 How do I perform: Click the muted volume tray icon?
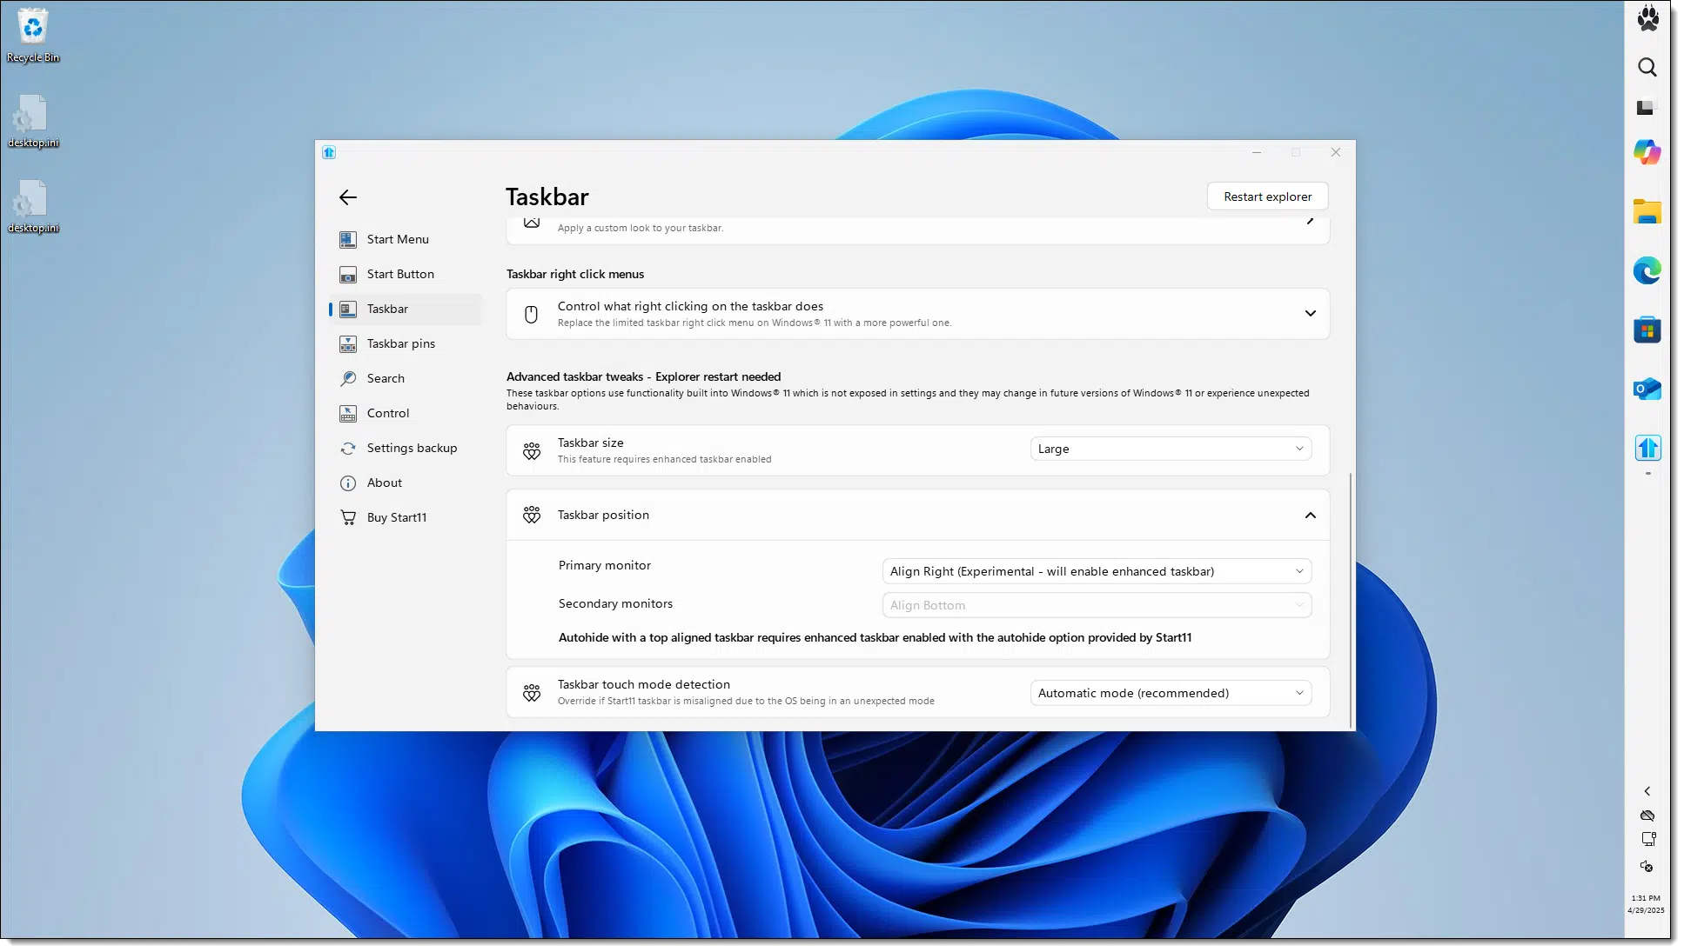(1647, 866)
